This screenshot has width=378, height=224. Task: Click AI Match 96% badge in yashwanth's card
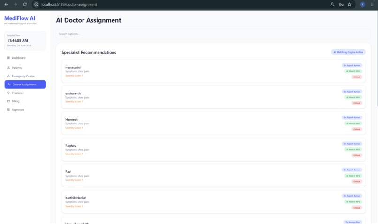353,97
